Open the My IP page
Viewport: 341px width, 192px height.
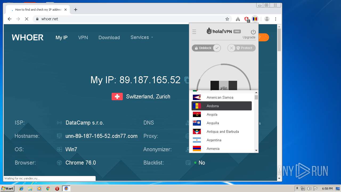pyautogui.click(x=62, y=38)
